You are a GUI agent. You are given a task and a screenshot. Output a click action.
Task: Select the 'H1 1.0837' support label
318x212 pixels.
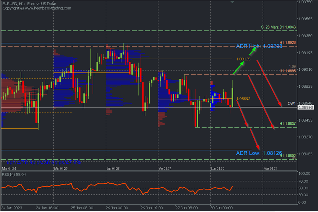288,124
